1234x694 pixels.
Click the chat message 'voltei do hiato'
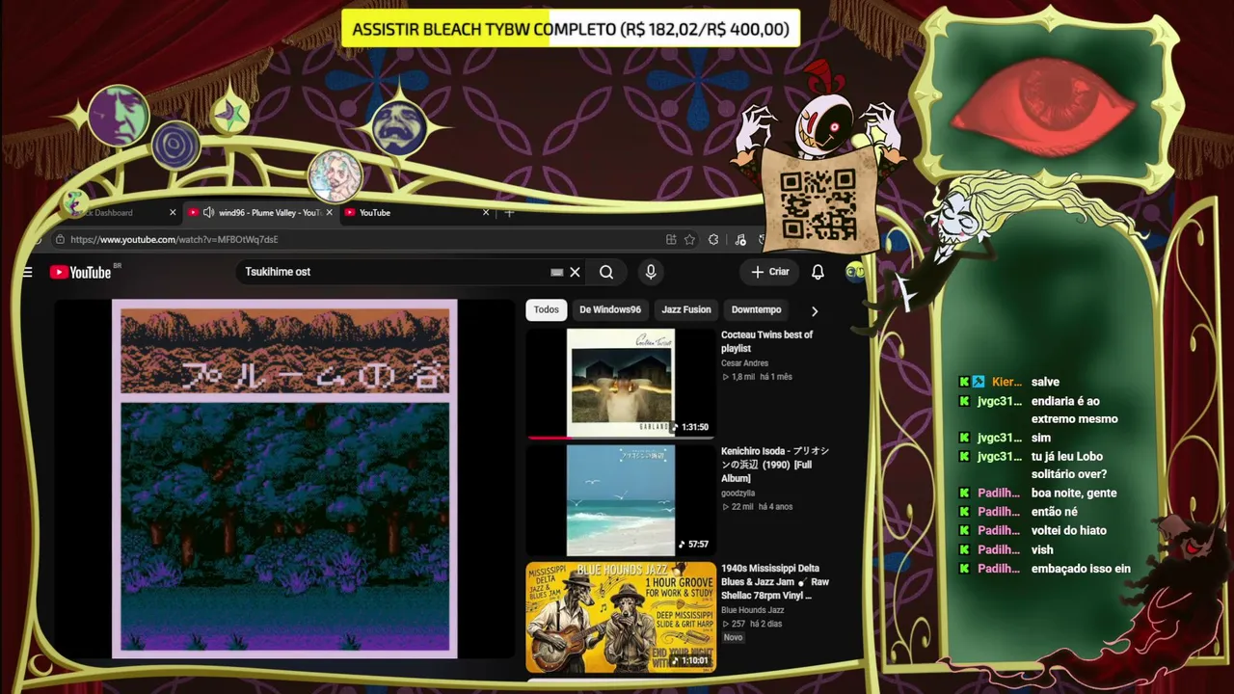click(1069, 530)
